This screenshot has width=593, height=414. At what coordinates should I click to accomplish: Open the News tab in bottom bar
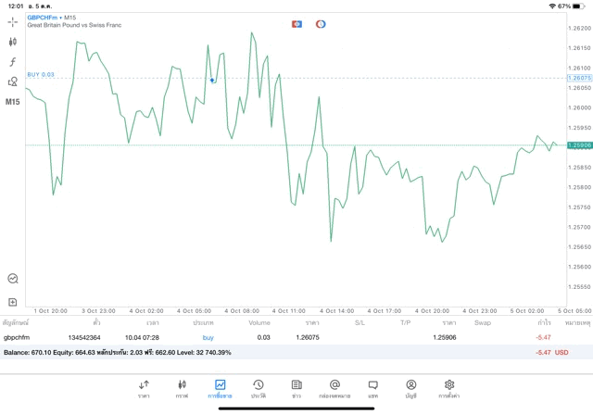click(296, 388)
